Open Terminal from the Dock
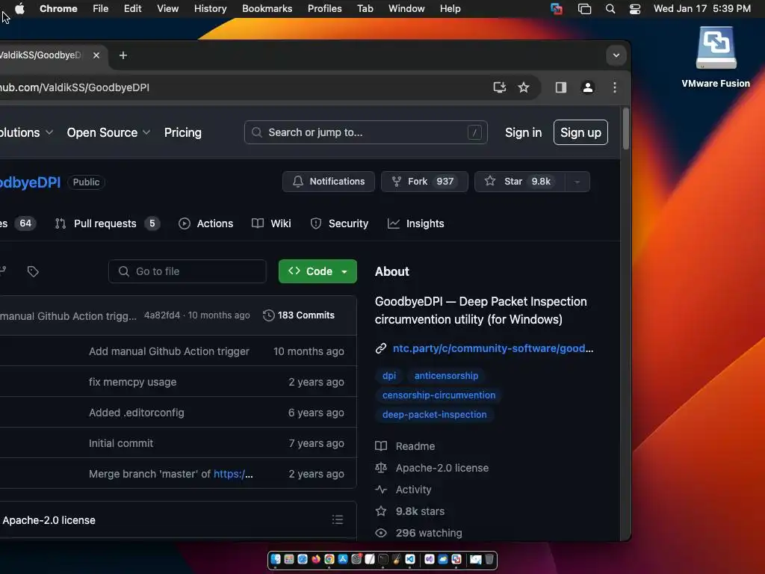The image size is (765, 574). tap(383, 559)
